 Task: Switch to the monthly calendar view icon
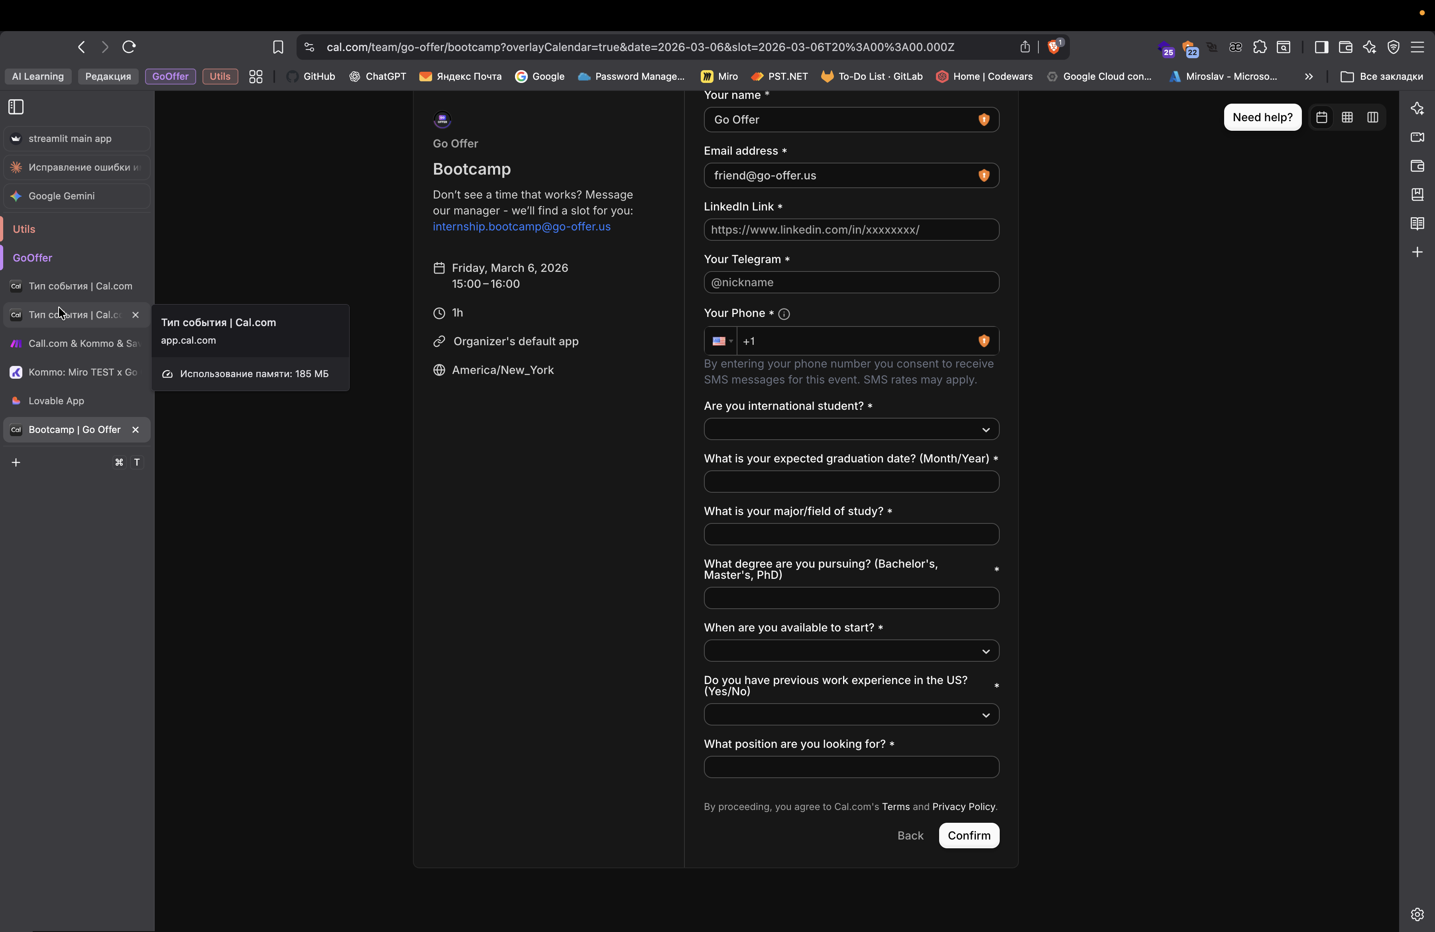1321,118
